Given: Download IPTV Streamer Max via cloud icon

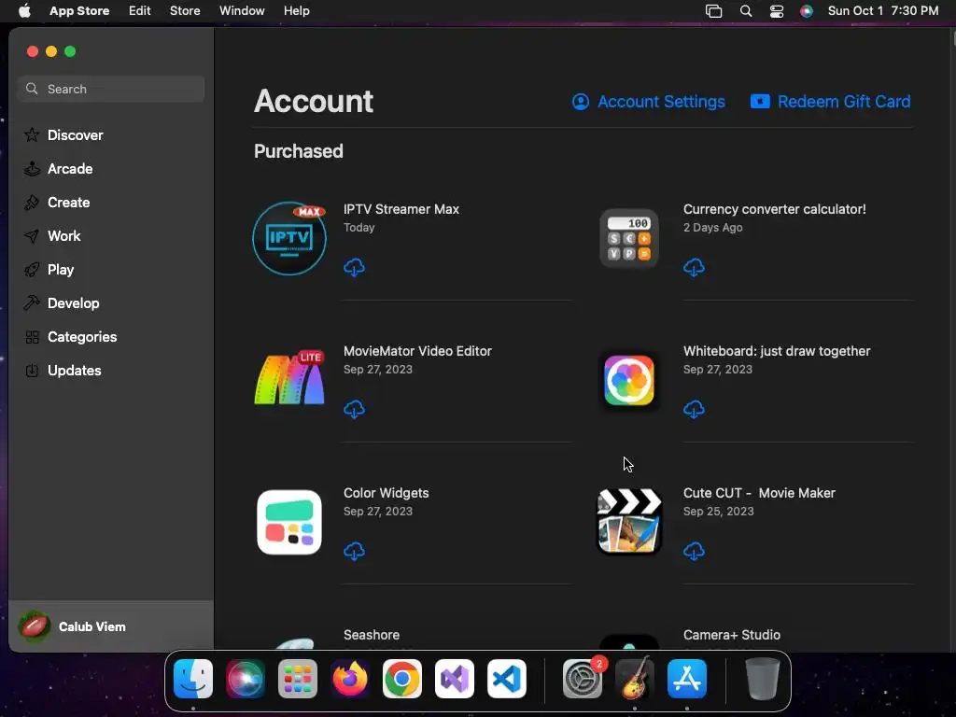Looking at the screenshot, I should [354, 267].
